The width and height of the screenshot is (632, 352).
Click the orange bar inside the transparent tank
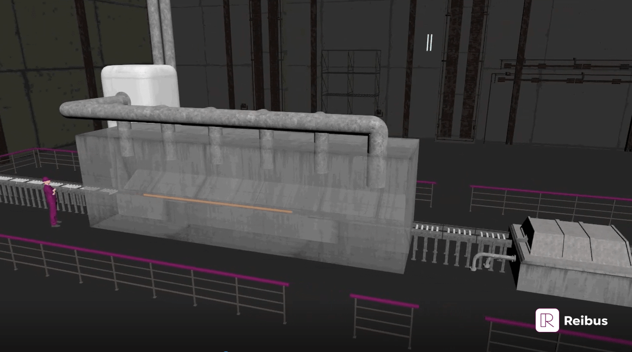coord(218,203)
